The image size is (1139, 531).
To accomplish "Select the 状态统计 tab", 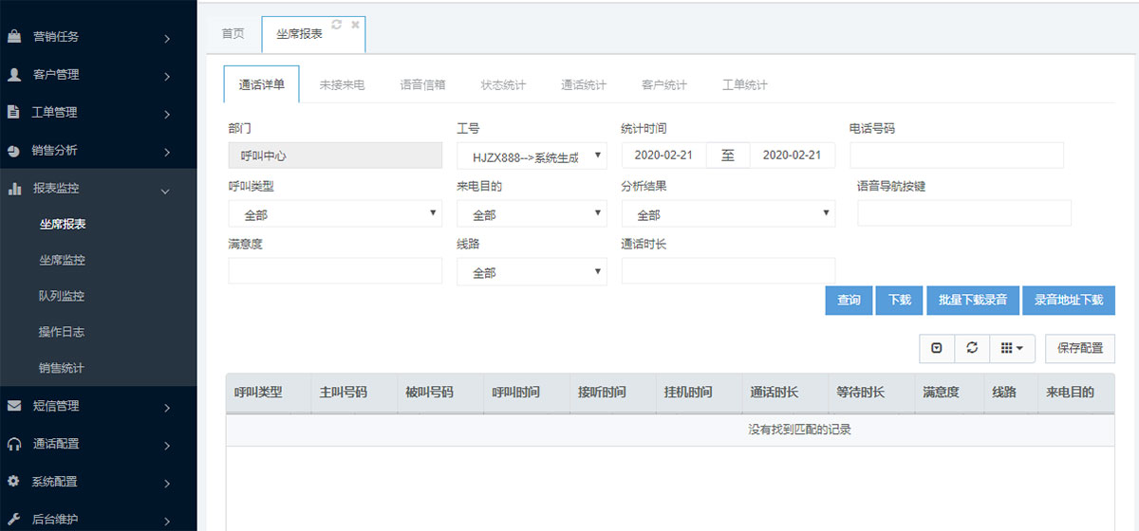I will pyautogui.click(x=503, y=84).
